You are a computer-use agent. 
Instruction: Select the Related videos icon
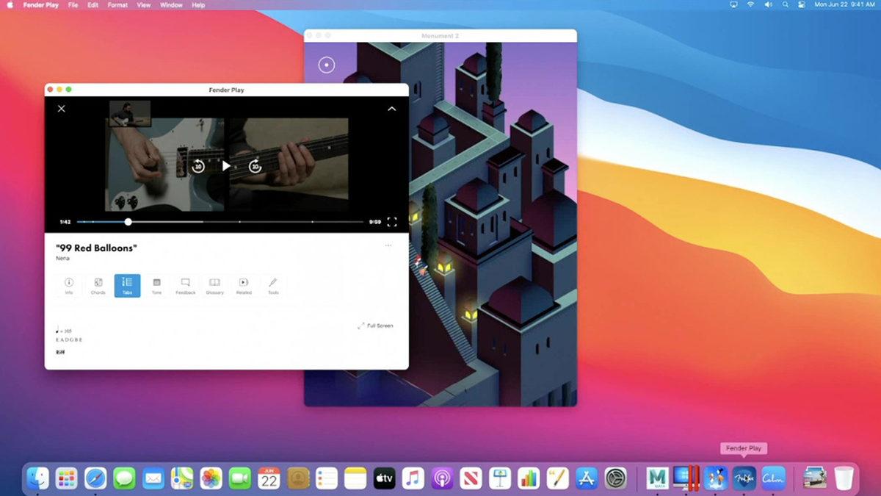pos(244,286)
